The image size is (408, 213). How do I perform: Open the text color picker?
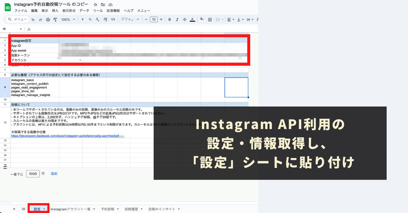point(192,20)
